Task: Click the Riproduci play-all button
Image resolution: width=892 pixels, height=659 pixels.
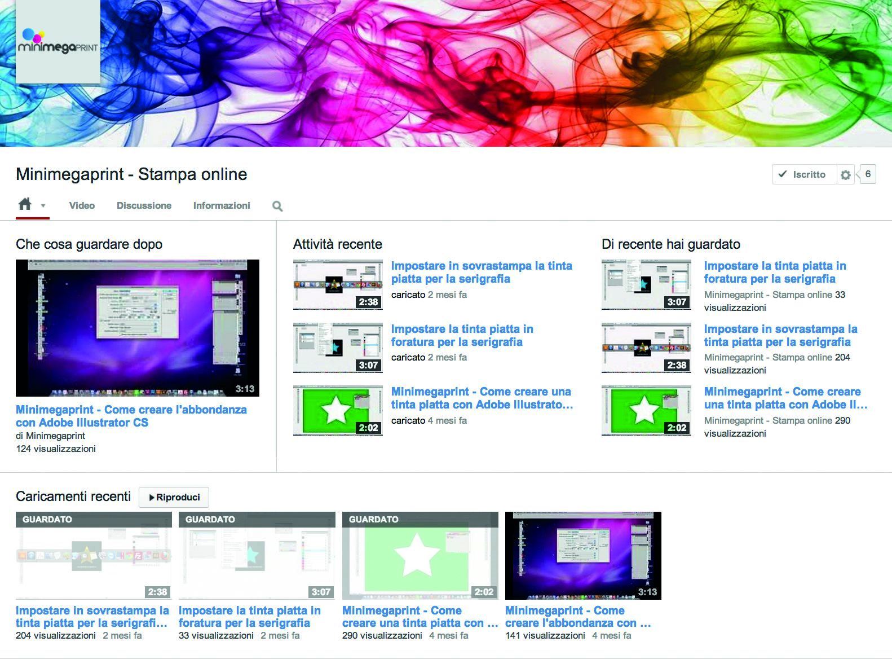Action: (174, 497)
